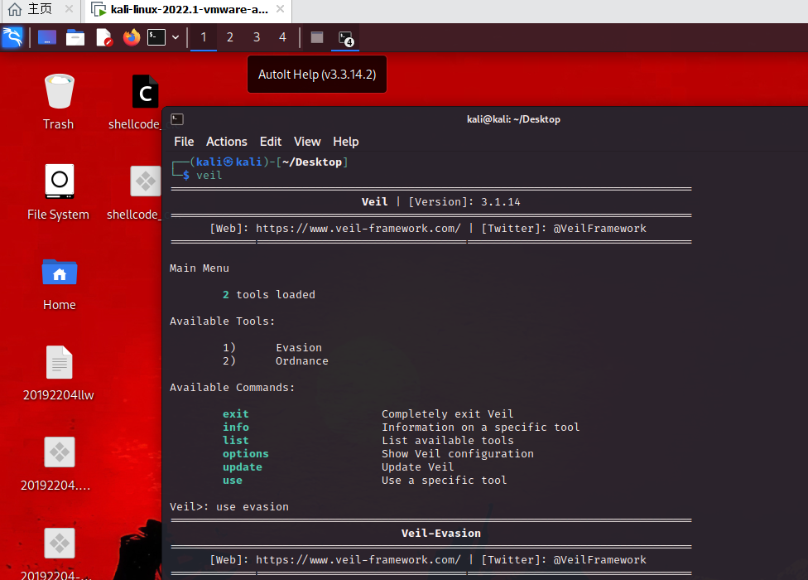Click the 'Main Menu' heading text
Image resolution: width=808 pixels, height=580 pixels.
[200, 268]
